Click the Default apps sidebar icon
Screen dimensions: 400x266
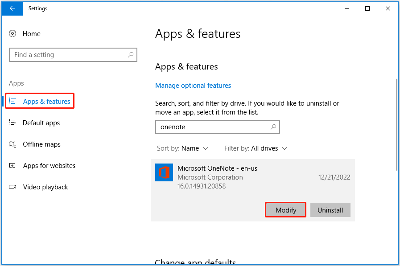point(12,123)
